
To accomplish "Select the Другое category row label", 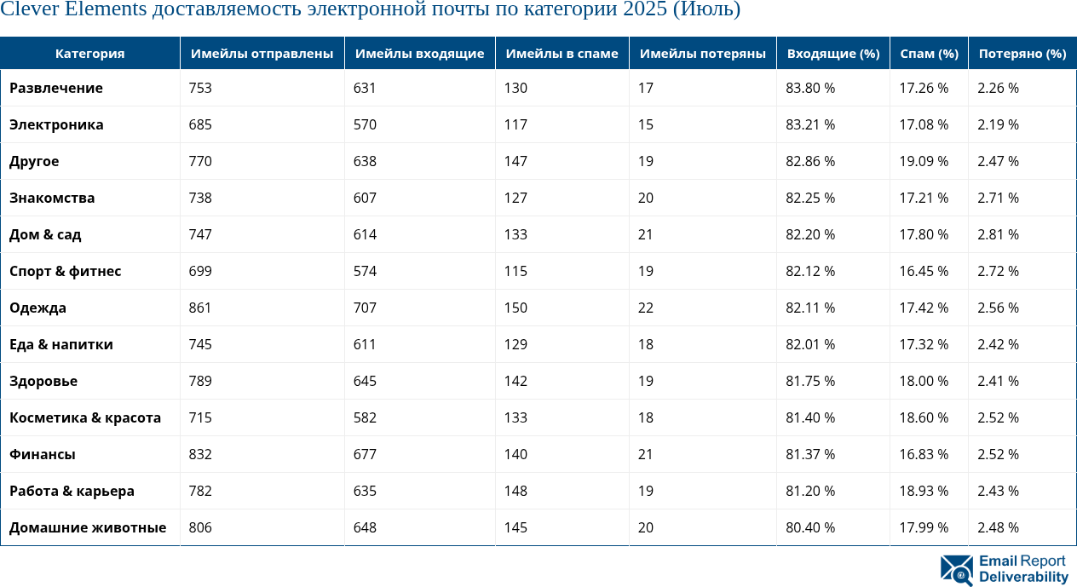I will [x=34, y=161].
